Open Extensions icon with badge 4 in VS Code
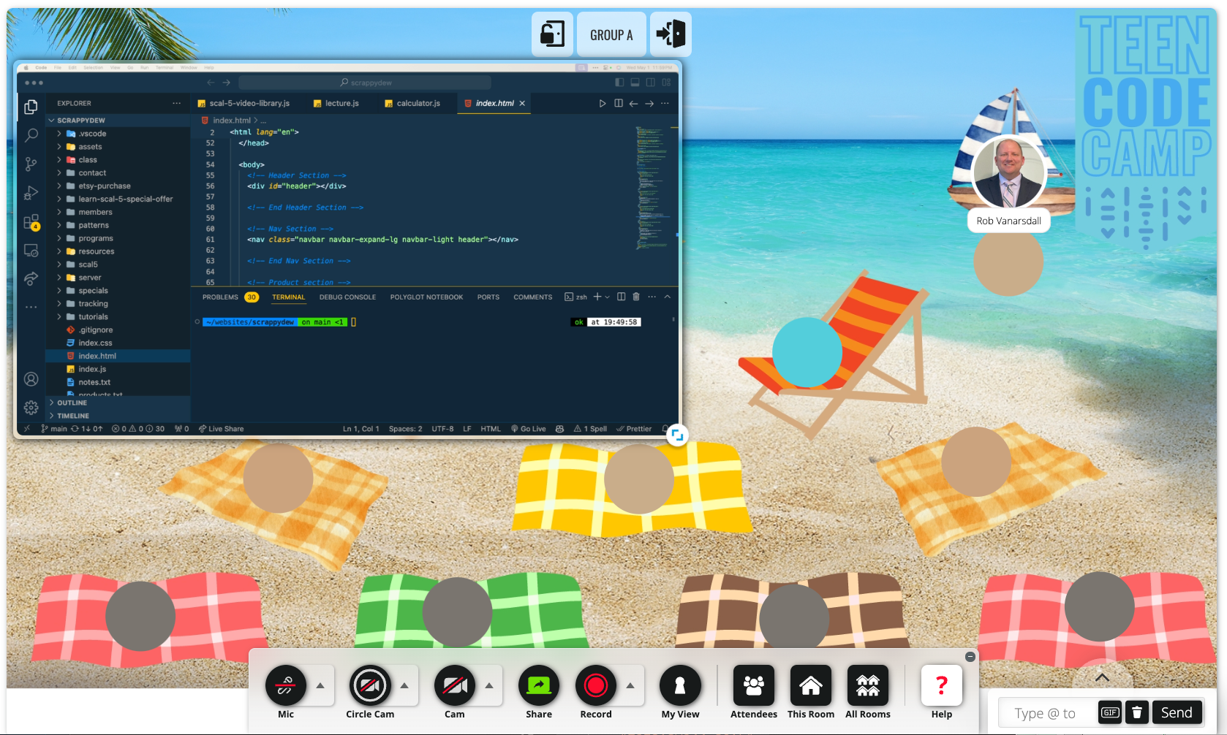This screenshot has height=735, width=1227. pyautogui.click(x=31, y=222)
